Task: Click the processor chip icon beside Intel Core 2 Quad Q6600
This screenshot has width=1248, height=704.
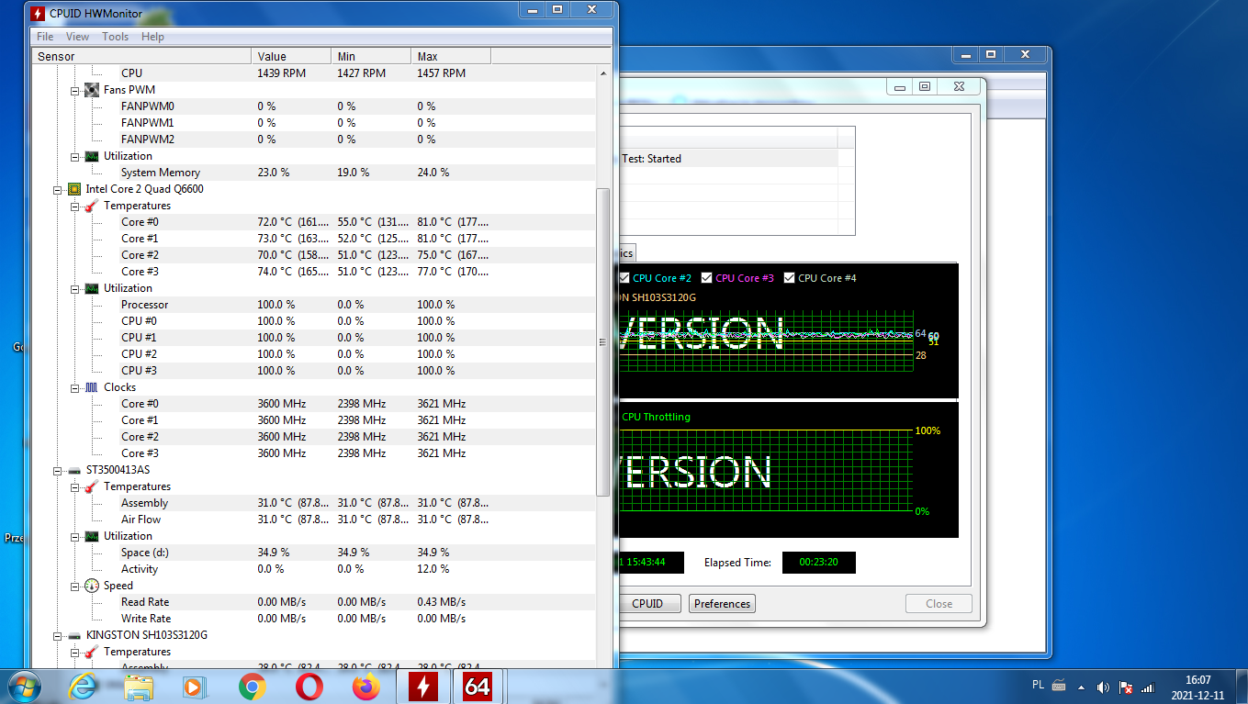Action: point(74,189)
